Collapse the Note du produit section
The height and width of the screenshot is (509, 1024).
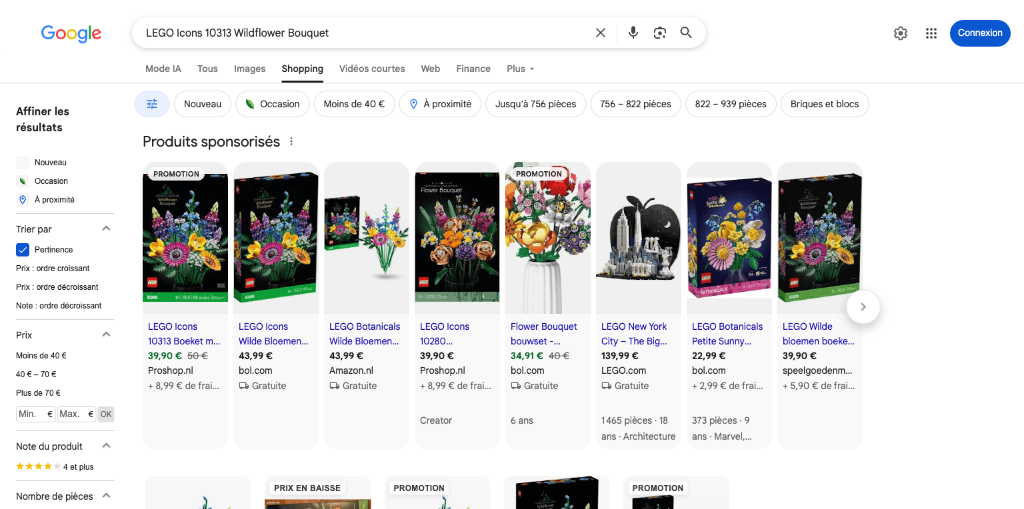(106, 446)
